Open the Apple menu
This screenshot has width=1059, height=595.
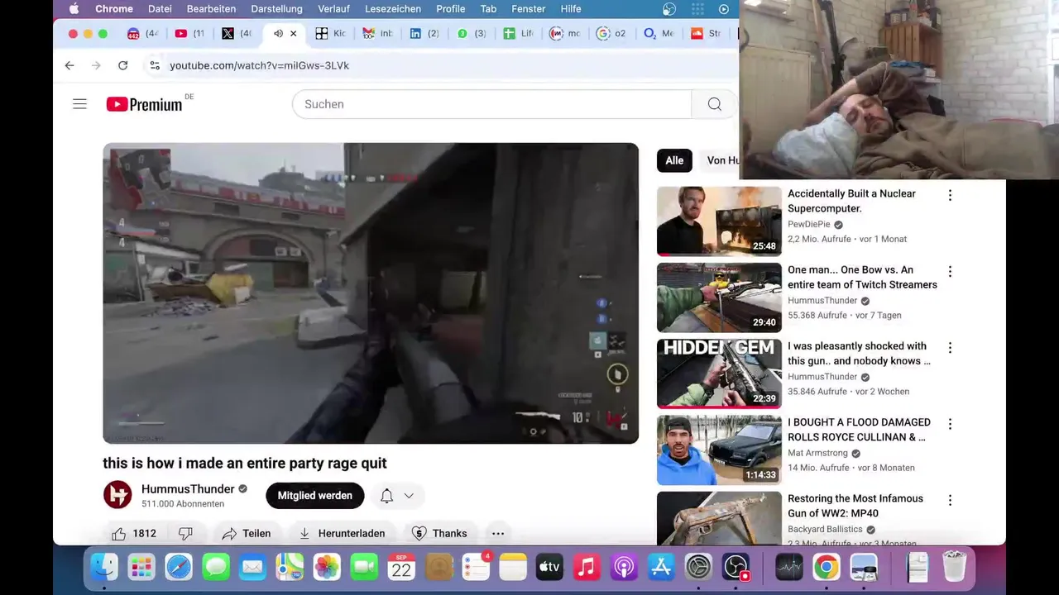tap(74, 9)
